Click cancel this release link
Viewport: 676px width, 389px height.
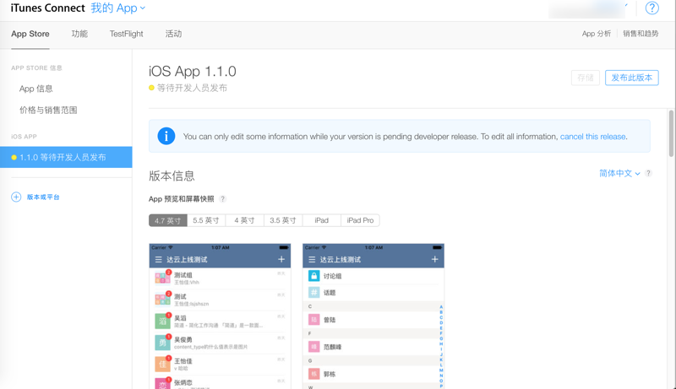pyautogui.click(x=593, y=137)
